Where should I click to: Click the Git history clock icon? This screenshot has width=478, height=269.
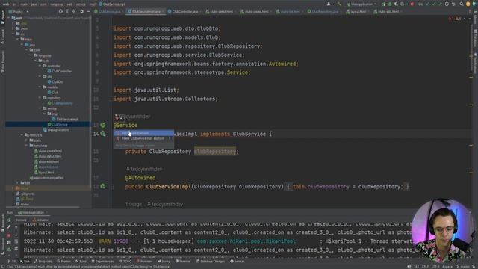click(447, 4)
